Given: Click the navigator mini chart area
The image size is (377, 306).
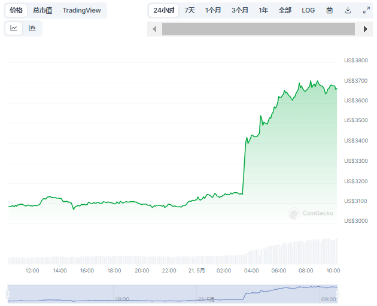Looking at the screenshot, I should tap(172, 294).
